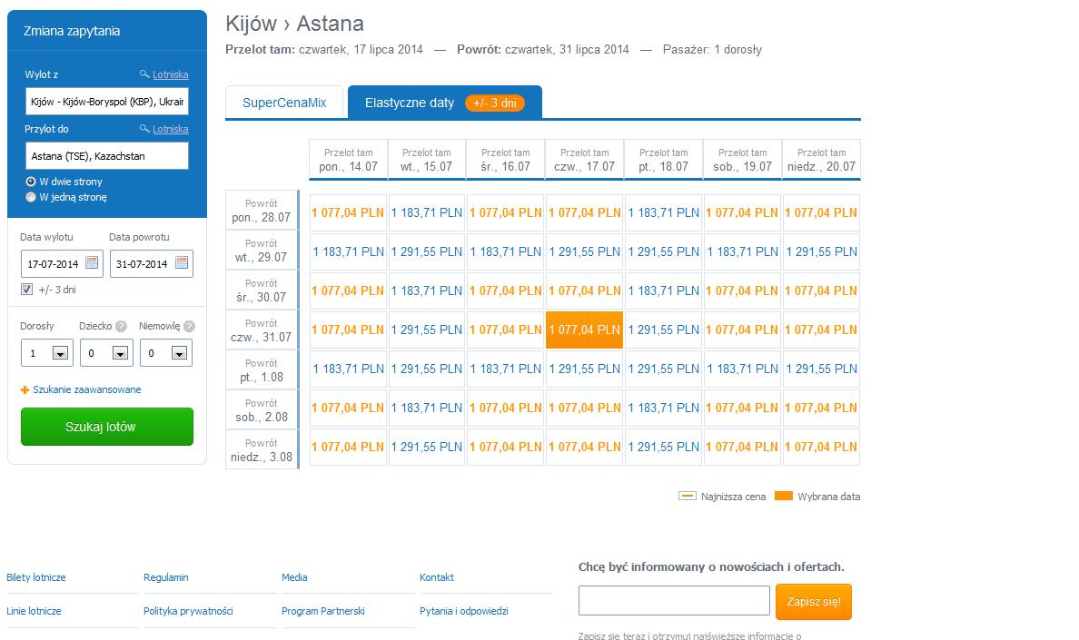
Task: Click the Powrót czw., 31.07 row header
Action: coord(262,330)
